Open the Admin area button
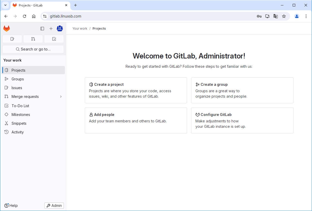The height and width of the screenshot is (211, 312). point(54,206)
